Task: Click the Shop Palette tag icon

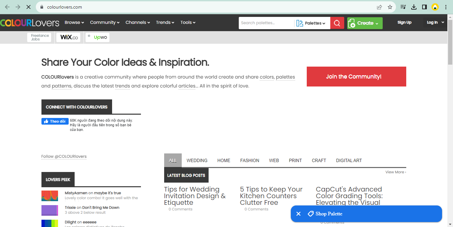Action: (x=311, y=214)
